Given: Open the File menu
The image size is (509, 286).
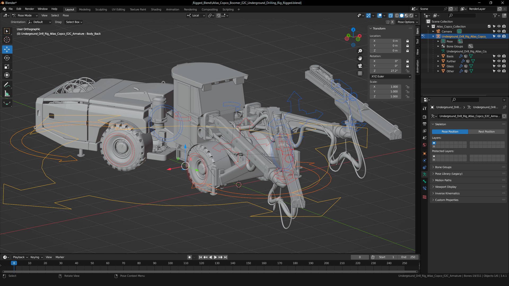Looking at the screenshot, I should click(x=11, y=9).
